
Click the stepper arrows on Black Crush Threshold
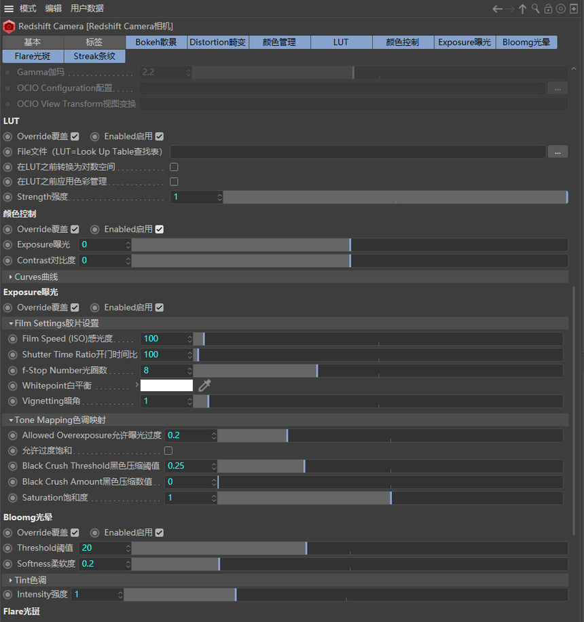(x=214, y=466)
